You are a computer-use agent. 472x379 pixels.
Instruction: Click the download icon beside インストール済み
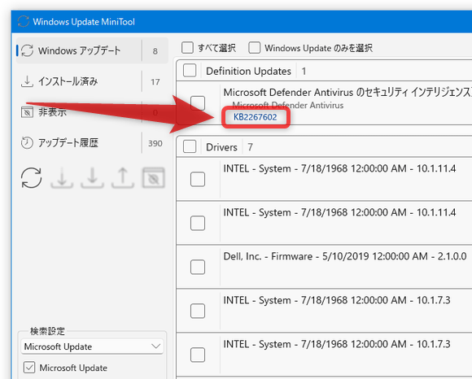pyautogui.click(x=27, y=81)
